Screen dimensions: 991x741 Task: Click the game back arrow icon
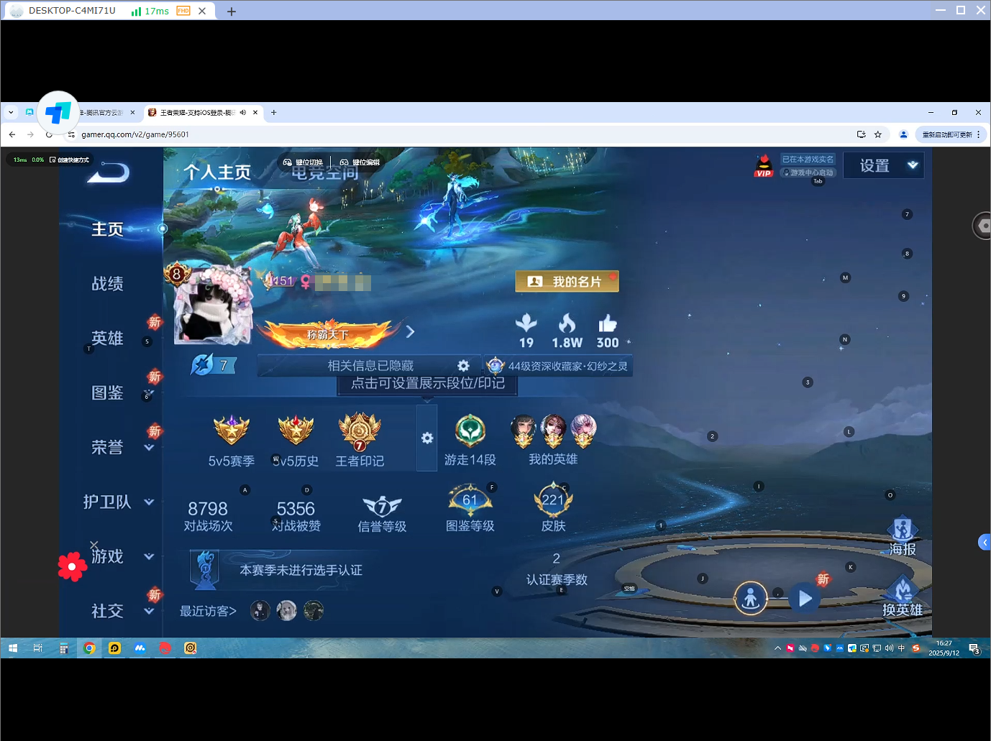click(x=109, y=172)
